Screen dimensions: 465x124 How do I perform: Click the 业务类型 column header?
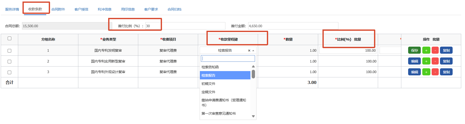pyautogui.click(x=108, y=39)
